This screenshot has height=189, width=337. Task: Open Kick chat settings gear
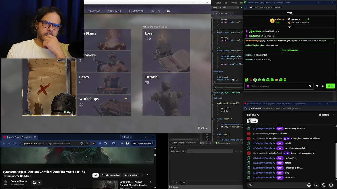pyautogui.click(x=323, y=86)
